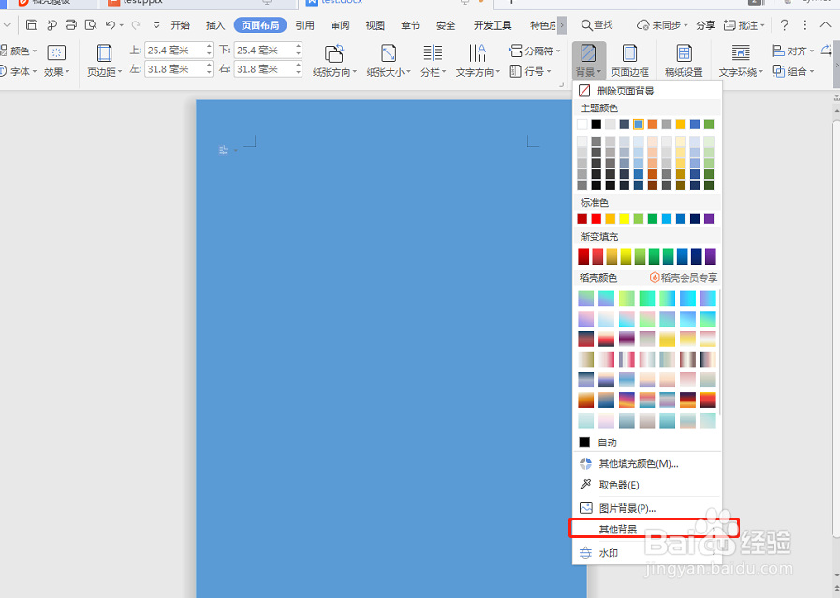Open 纸张方向 orientation tool

click(x=334, y=61)
